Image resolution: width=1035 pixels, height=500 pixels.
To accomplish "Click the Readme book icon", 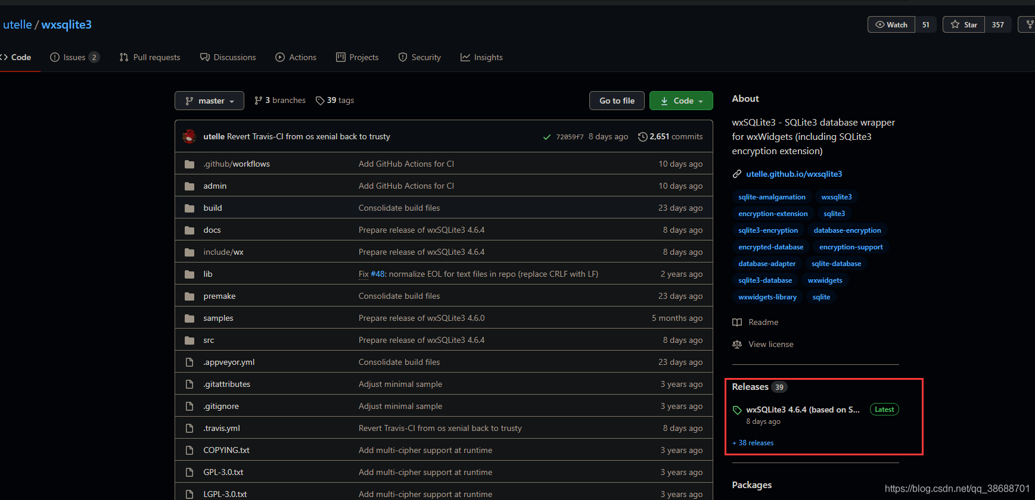I will pos(737,322).
